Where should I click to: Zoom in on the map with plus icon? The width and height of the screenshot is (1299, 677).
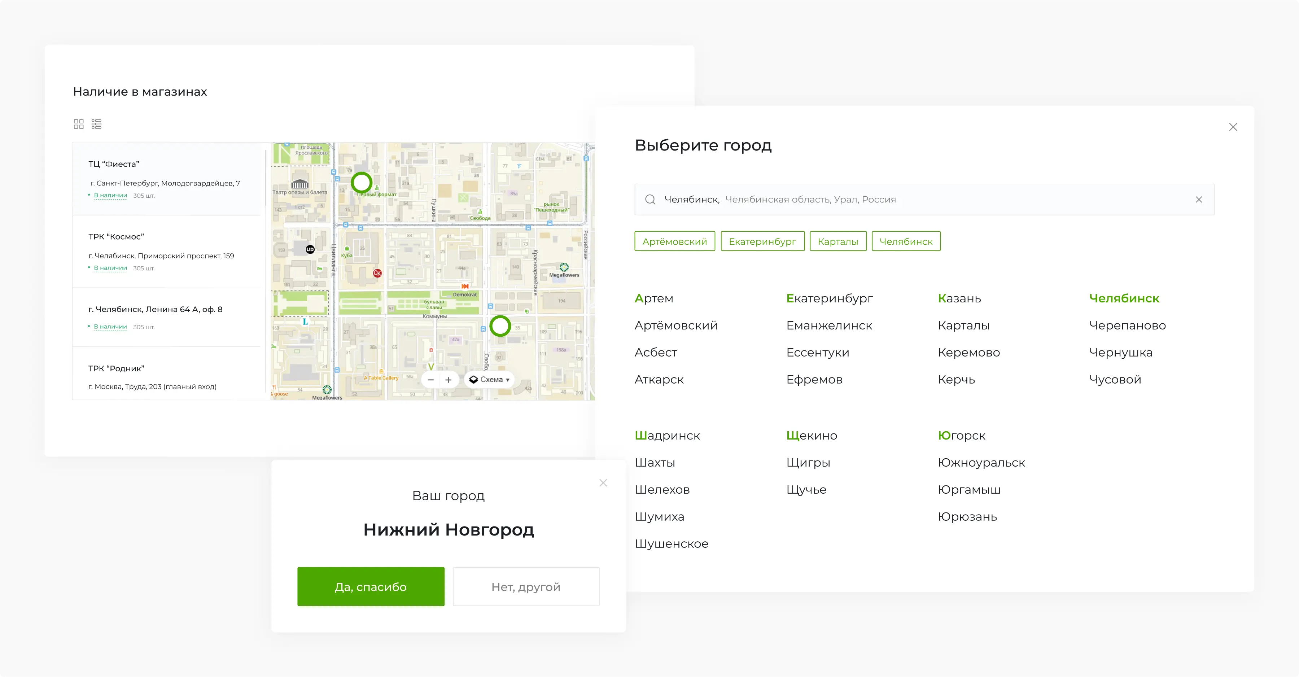click(449, 379)
